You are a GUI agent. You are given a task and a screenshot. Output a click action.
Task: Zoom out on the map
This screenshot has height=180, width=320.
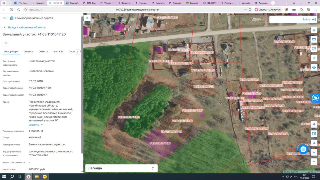[314, 161]
